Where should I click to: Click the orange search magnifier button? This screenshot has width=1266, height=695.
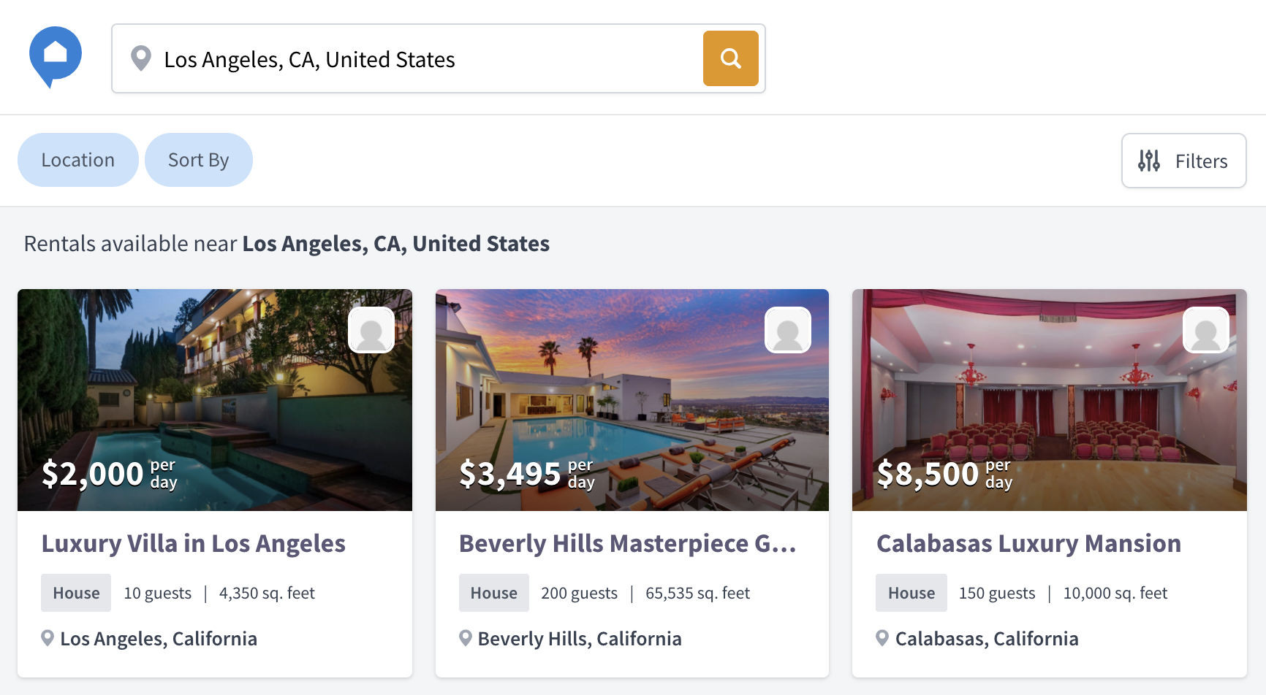730,58
